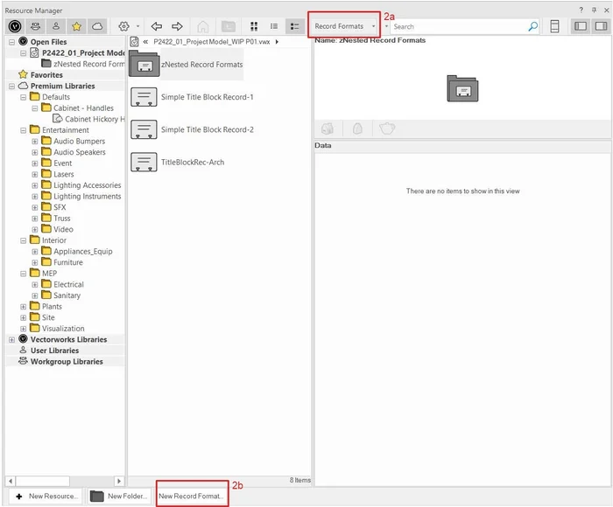Switch to thumbnail grid view
Image resolution: width=613 pixels, height=507 pixels.
pyautogui.click(x=254, y=27)
